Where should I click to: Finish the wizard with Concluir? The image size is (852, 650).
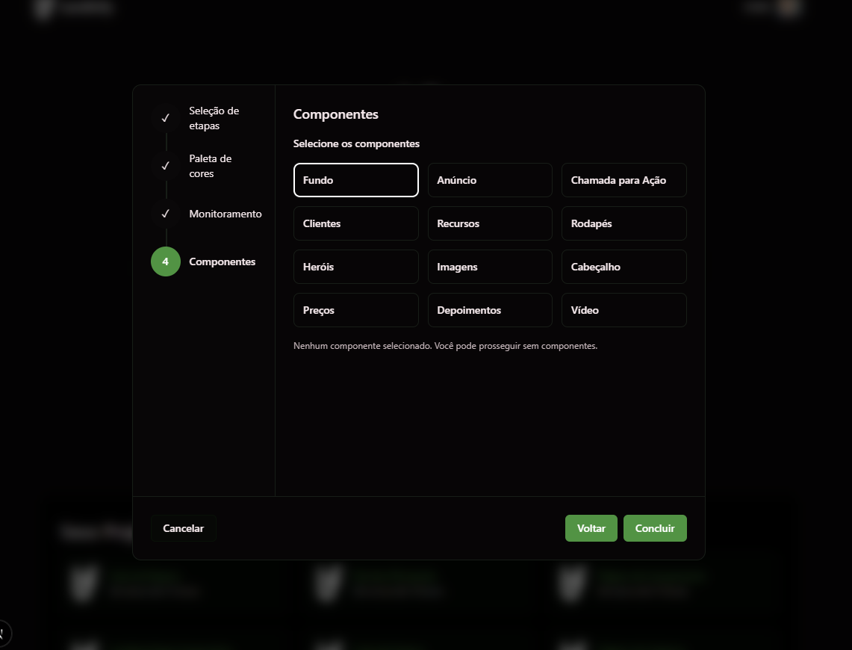pyautogui.click(x=655, y=528)
